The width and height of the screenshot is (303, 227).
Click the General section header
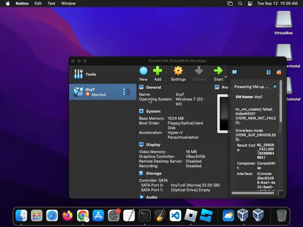(154, 87)
